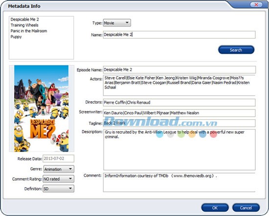
Task: Click the Cancel button
Action: [x=246, y=208]
